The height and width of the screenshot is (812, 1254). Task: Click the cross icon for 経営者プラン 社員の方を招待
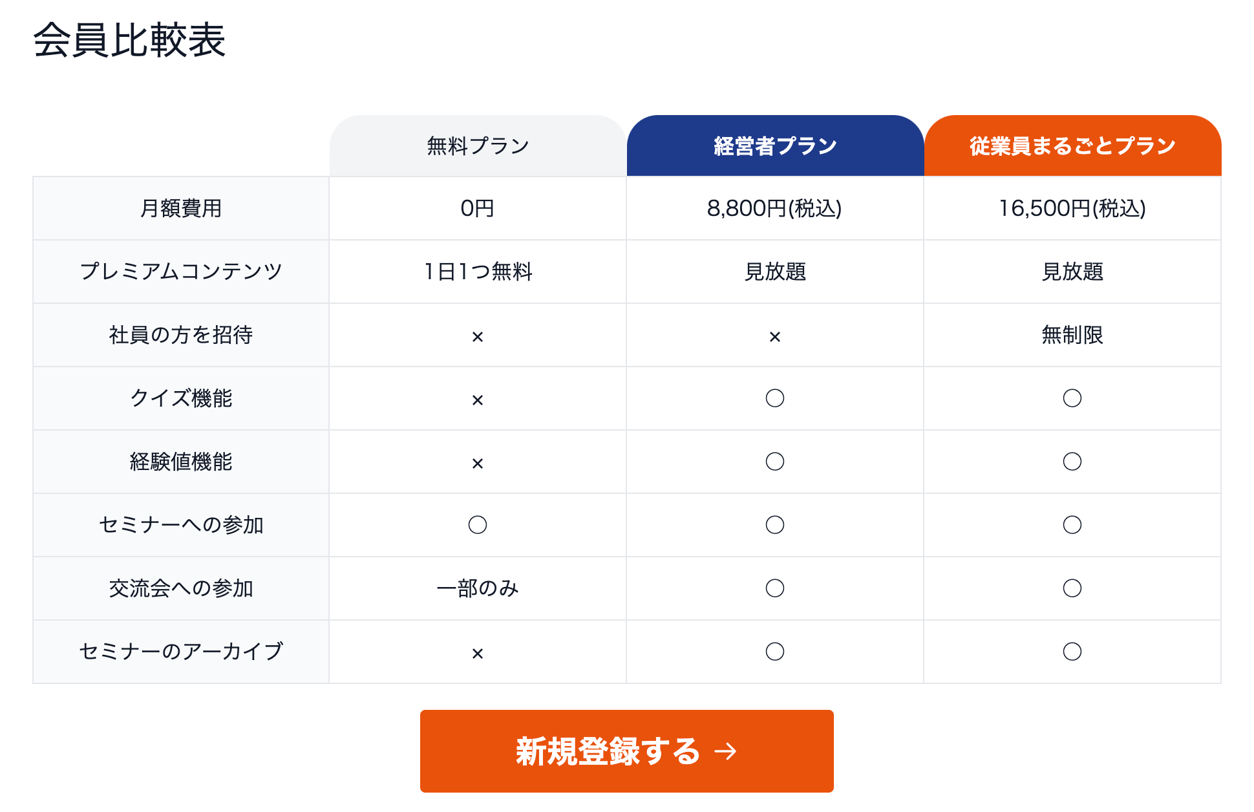pos(775,337)
